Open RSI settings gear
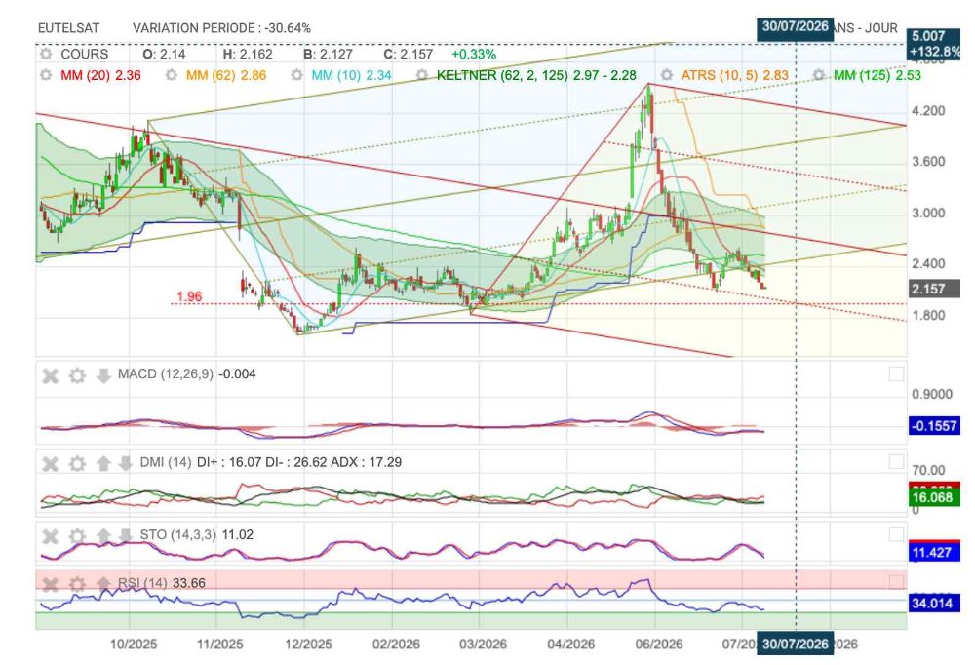This screenshot has height=665, width=975. (x=77, y=584)
